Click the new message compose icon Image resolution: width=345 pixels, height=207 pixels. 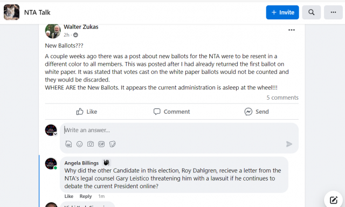[x=334, y=200]
